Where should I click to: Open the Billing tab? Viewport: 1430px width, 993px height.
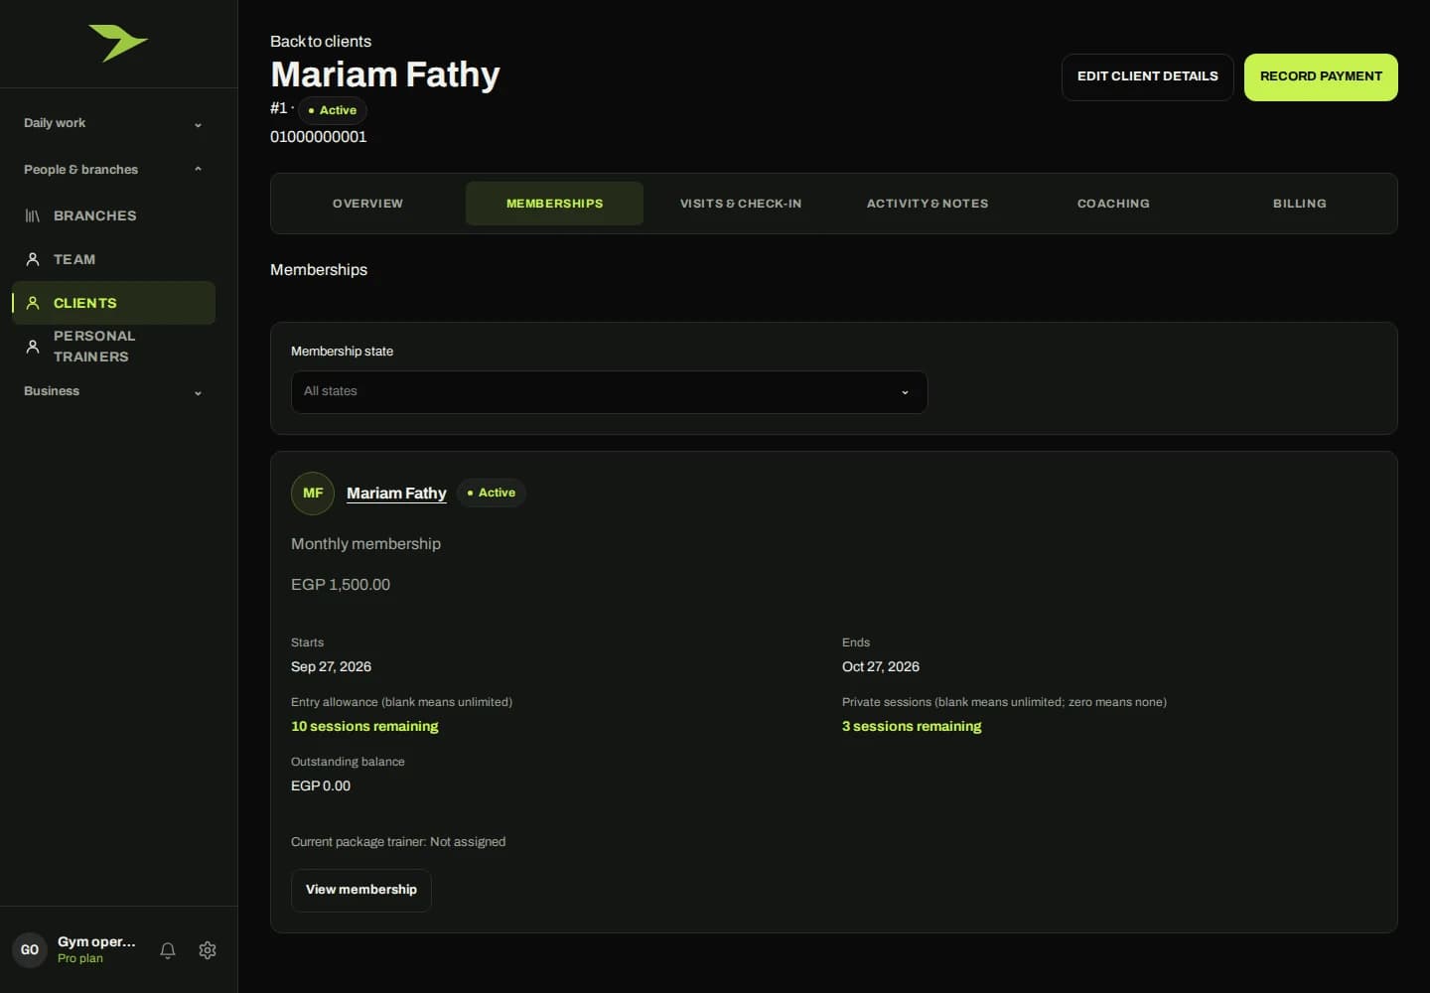pyautogui.click(x=1300, y=204)
